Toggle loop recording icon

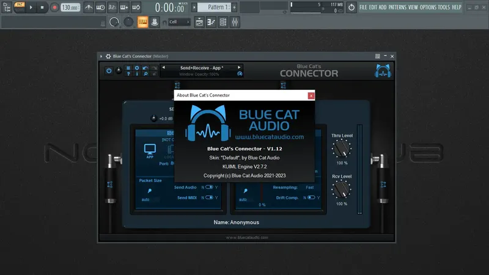point(136,7)
